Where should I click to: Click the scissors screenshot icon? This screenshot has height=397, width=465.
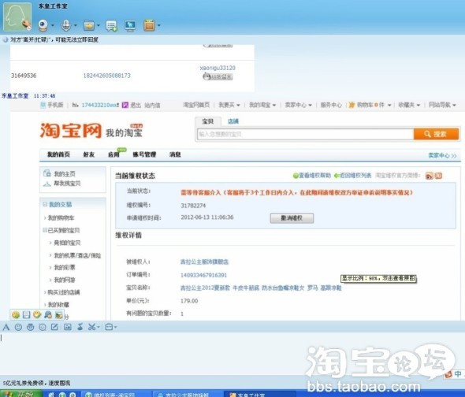[x=91, y=327]
